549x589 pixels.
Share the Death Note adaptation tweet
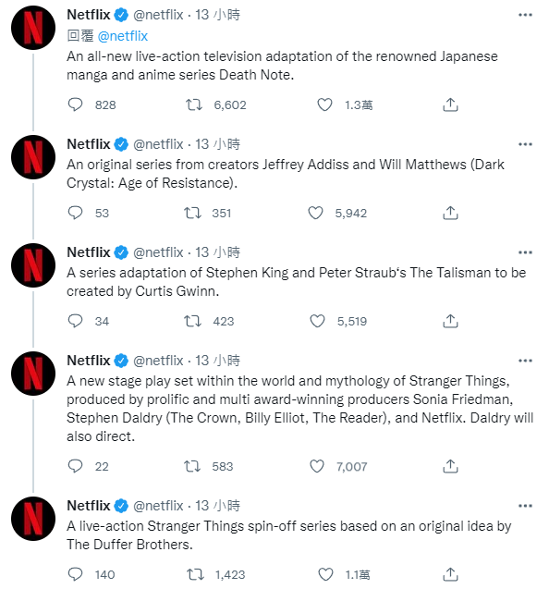click(450, 104)
